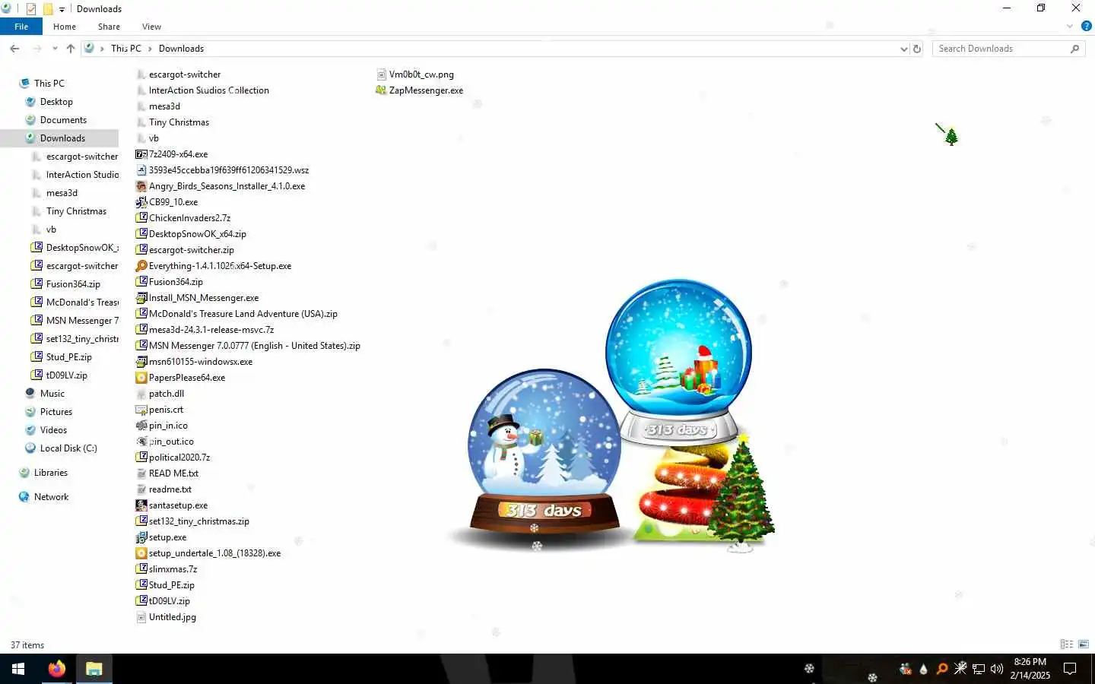The width and height of the screenshot is (1095, 684).
Task: Select the santasetup.exe icon
Action: click(141, 505)
